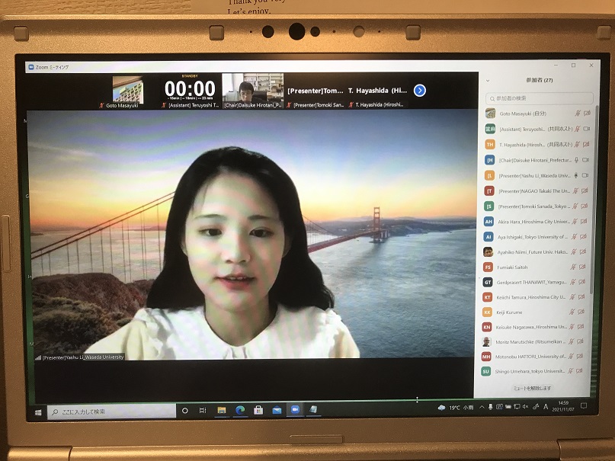
Task: Click Tomoki Sanada's muted mic icon
Action: 575,206
